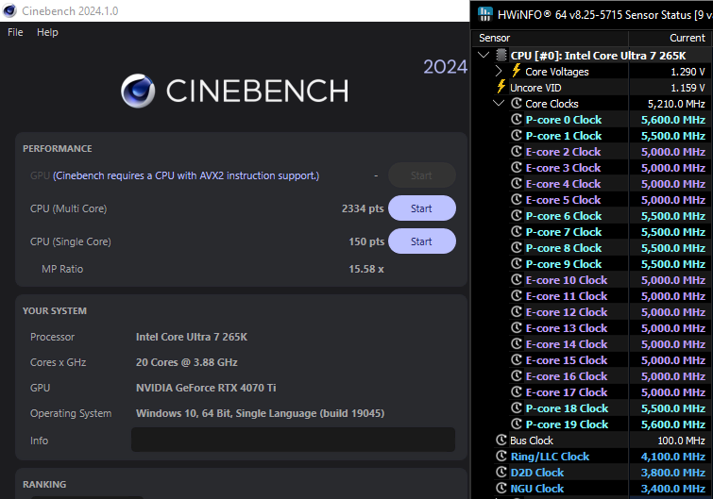
Task: Click the E-core 17 Clock icon
Action: tap(517, 391)
